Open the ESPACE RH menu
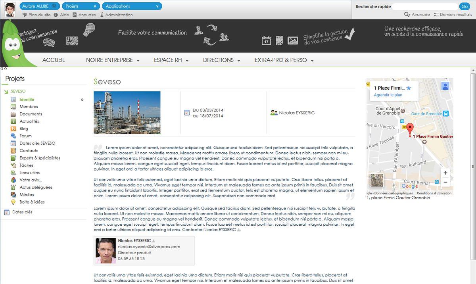The image size is (476, 284). (171, 60)
